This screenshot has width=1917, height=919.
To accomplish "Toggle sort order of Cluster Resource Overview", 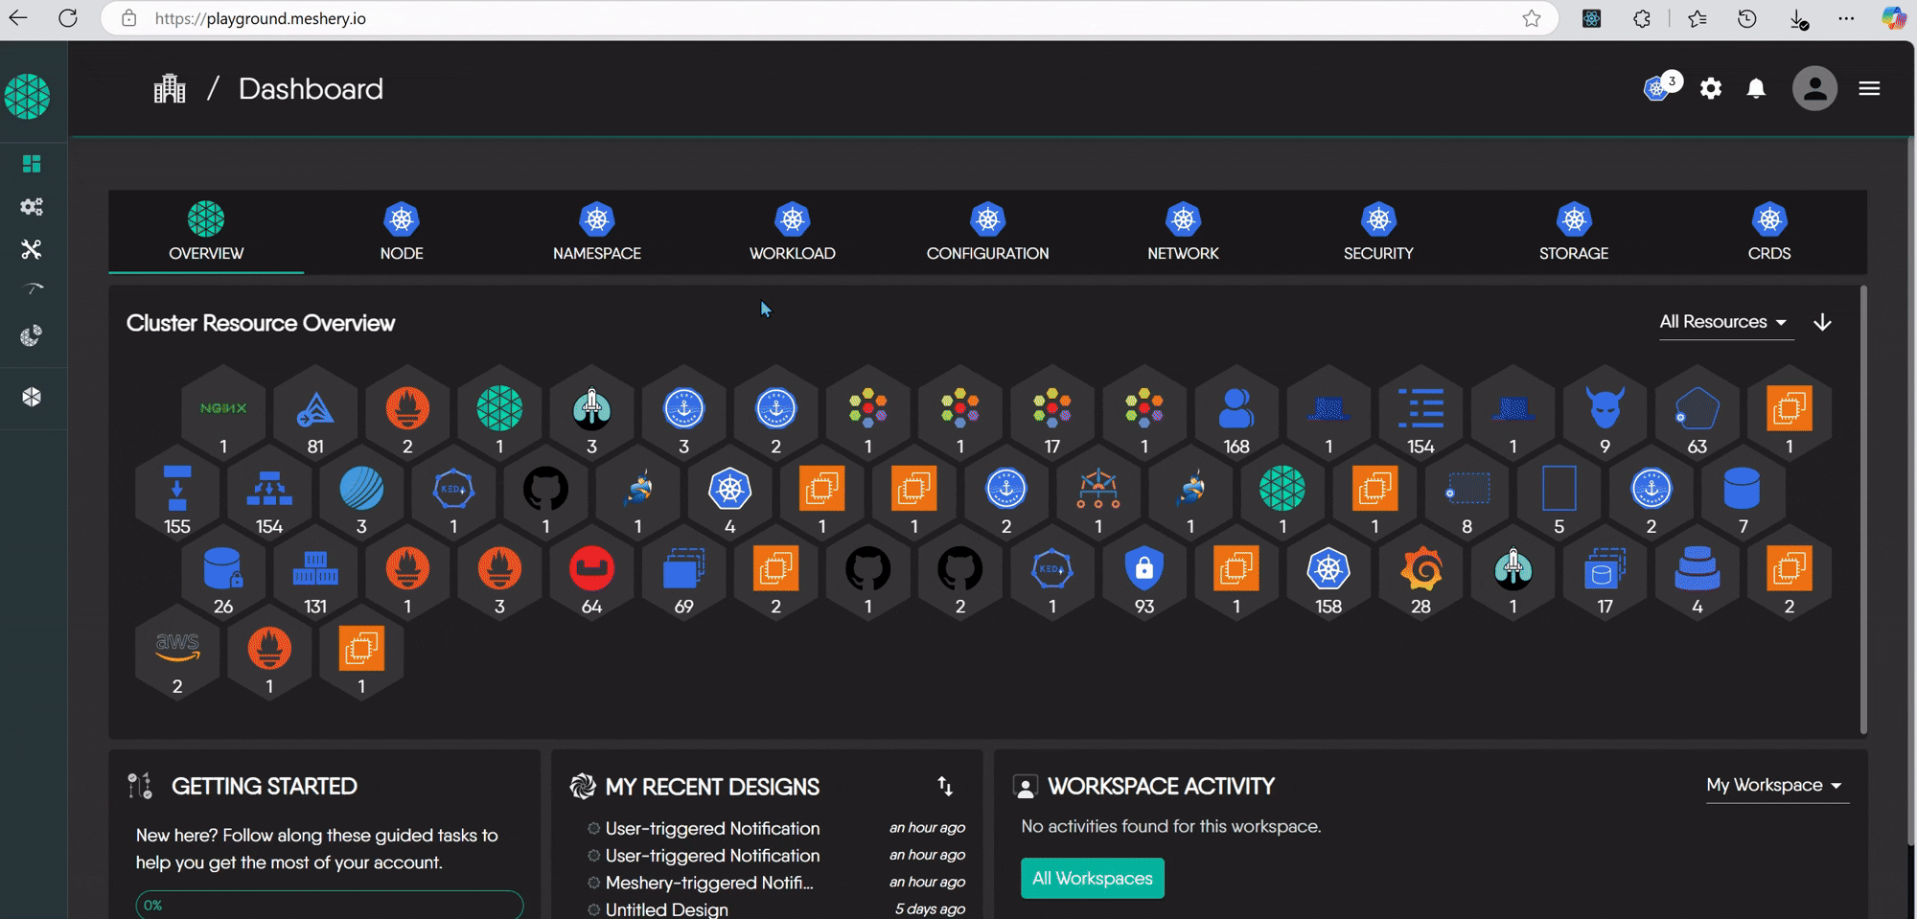I will [x=1822, y=322].
